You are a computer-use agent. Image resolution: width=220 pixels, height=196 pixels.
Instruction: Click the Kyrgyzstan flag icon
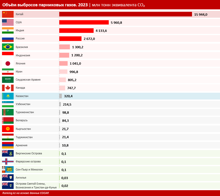tap(8, 129)
